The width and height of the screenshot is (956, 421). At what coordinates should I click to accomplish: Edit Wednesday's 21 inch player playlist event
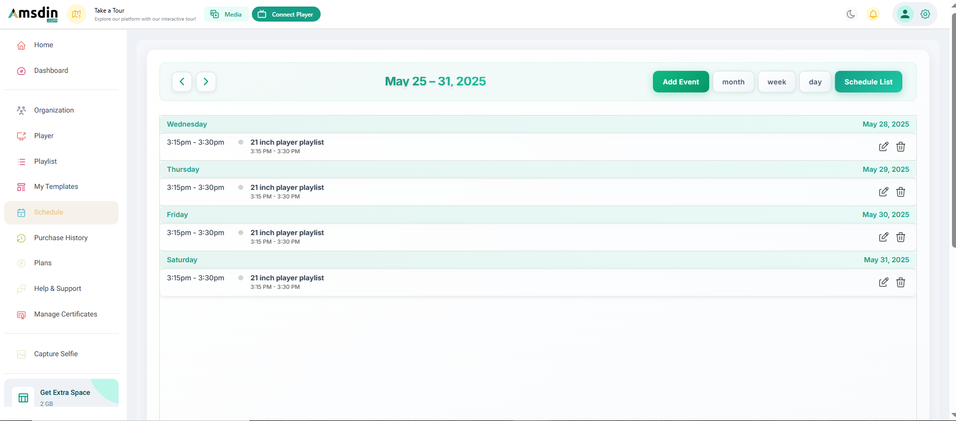pos(883,147)
